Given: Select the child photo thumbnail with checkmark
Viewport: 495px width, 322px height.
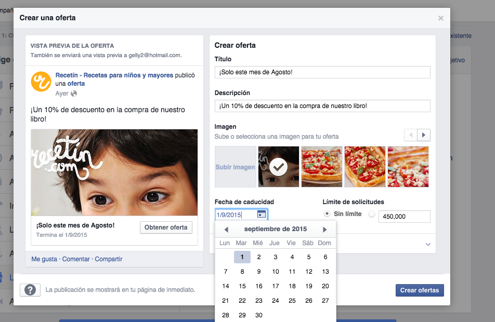Looking at the screenshot, I should tap(279, 167).
